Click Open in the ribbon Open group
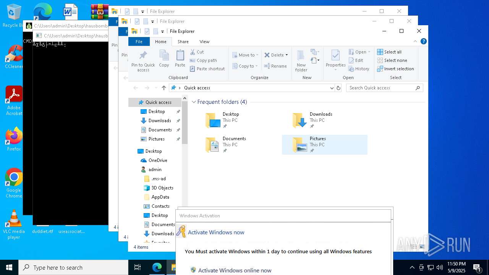The height and width of the screenshot is (275, 489). 359,52
